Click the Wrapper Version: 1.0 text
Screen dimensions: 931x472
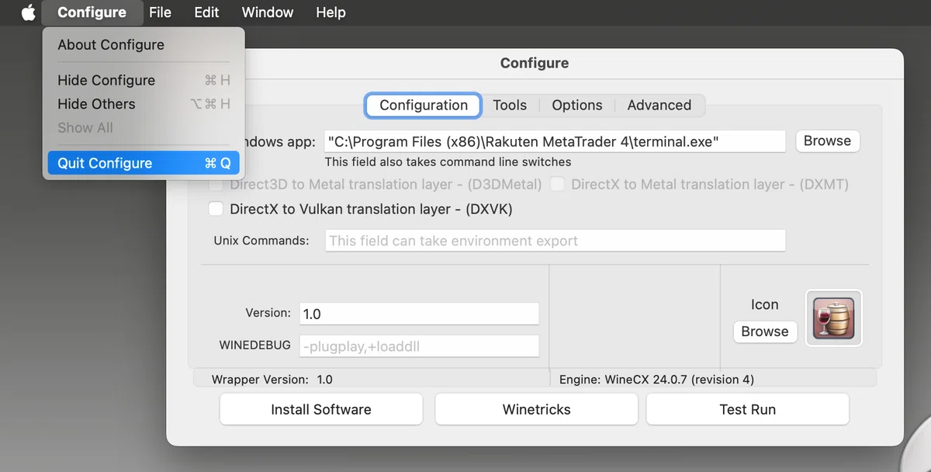(x=272, y=380)
